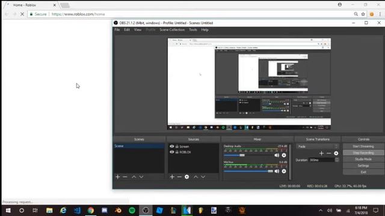Adjust the Duration stepper arrows
The width and height of the screenshot is (385, 216).
(337, 160)
